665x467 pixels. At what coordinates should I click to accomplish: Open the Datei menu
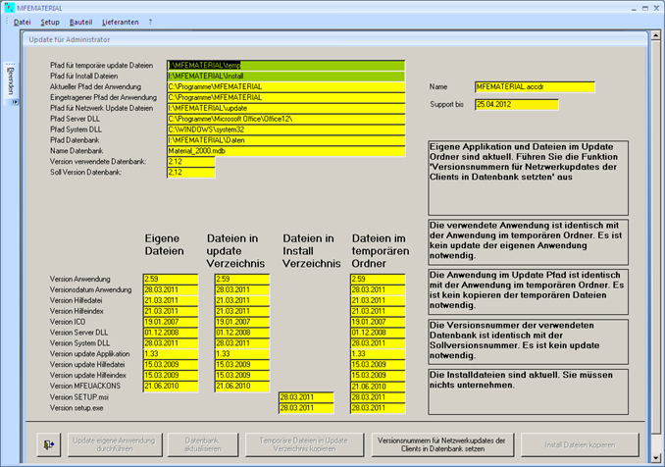(x=22, y=22)
